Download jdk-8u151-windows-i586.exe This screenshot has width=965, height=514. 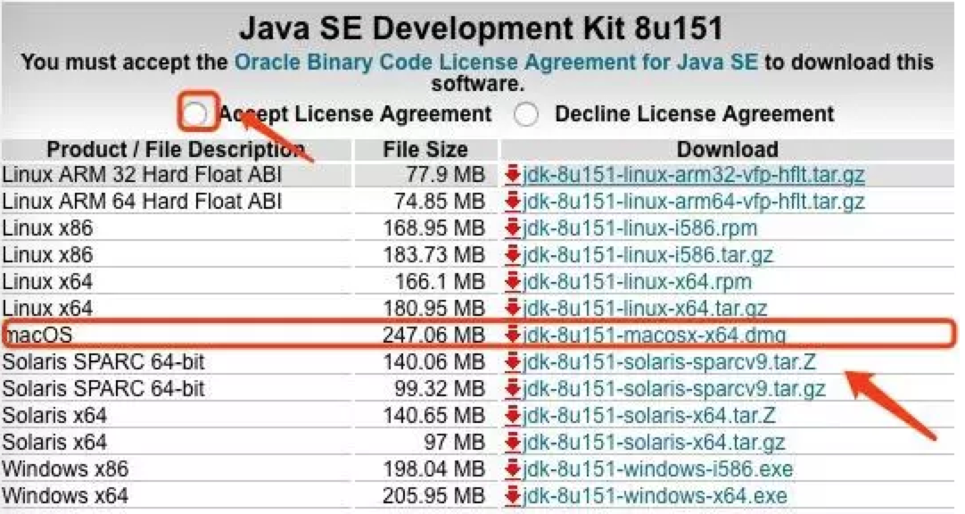point(658,469)
